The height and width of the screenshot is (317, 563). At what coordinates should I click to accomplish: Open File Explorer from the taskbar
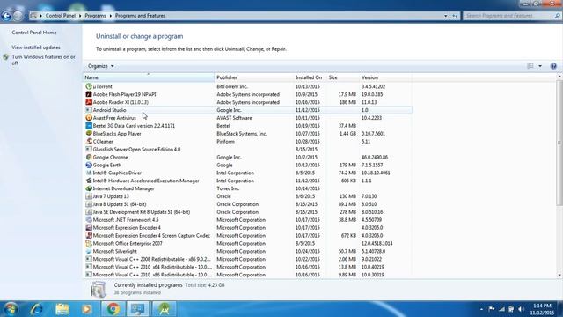(x=62, y=309)
